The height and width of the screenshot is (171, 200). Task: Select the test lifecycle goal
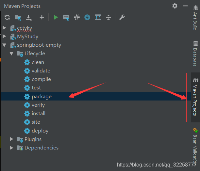(x=36, y=88)
